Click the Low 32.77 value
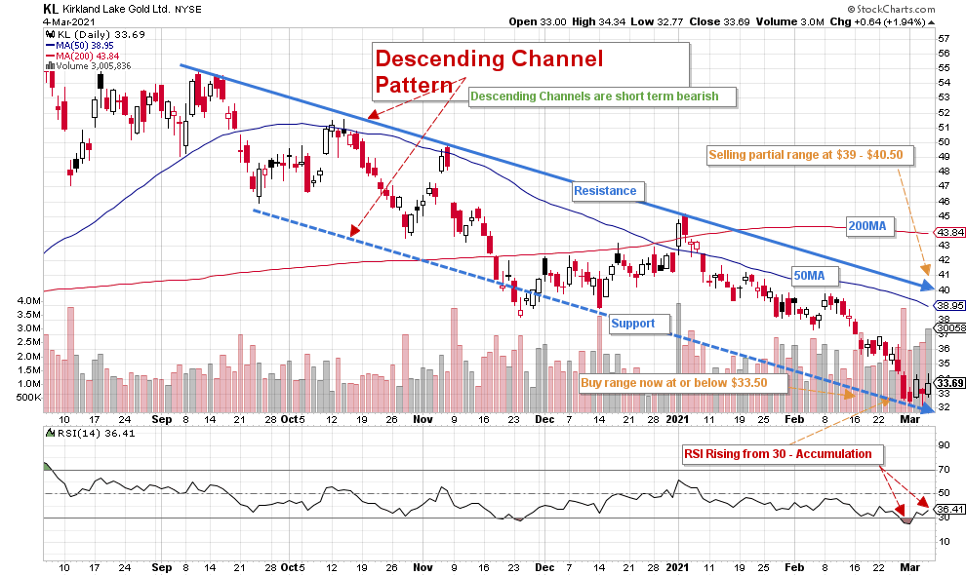Image resolution: width=966 pixels, height=576 pixels. point(657,21)
